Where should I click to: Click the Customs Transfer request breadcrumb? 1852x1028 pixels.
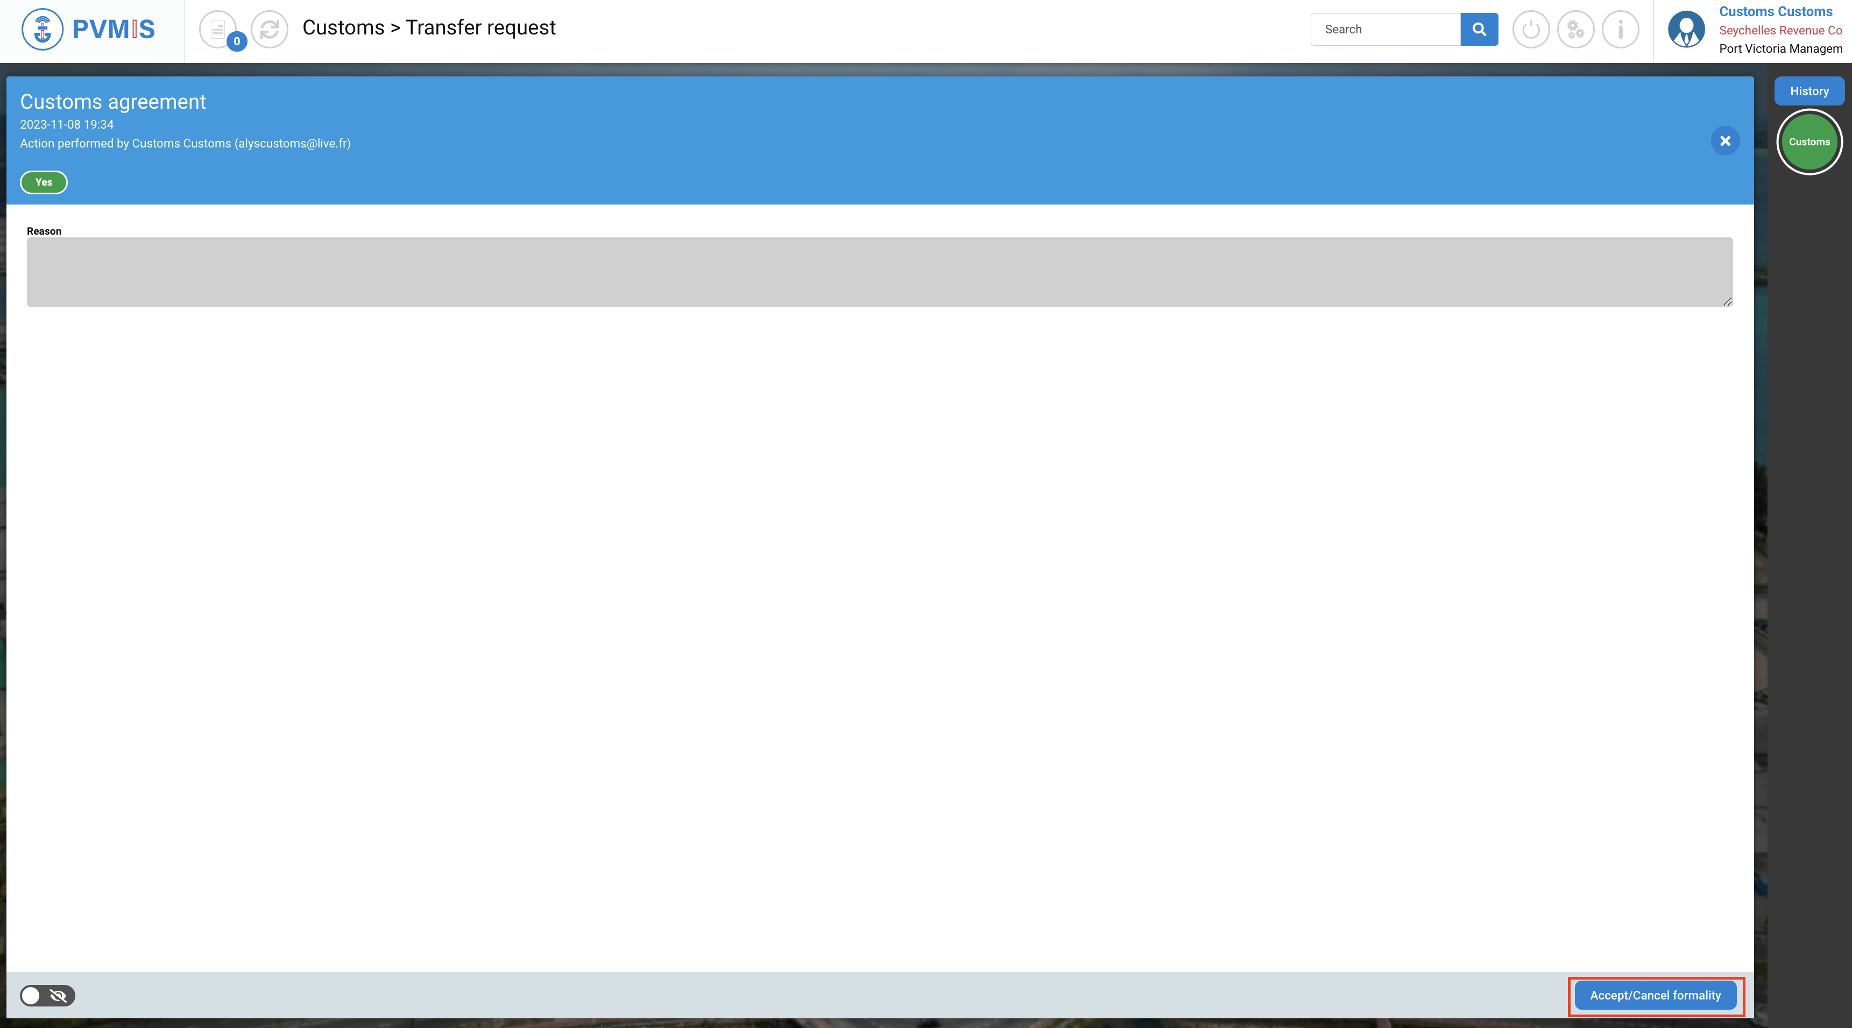coord(428,27)
